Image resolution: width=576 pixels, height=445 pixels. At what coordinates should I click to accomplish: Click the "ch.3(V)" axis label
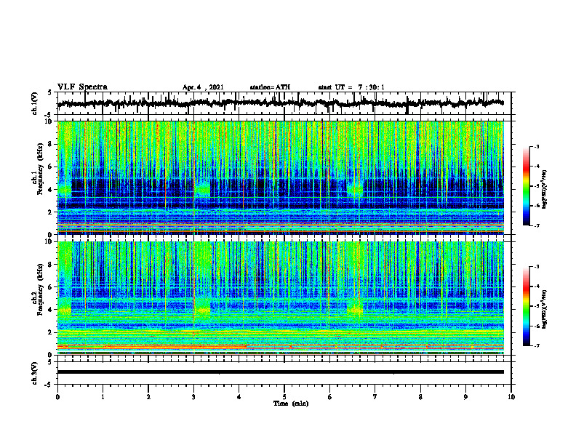tap(35, 373)
